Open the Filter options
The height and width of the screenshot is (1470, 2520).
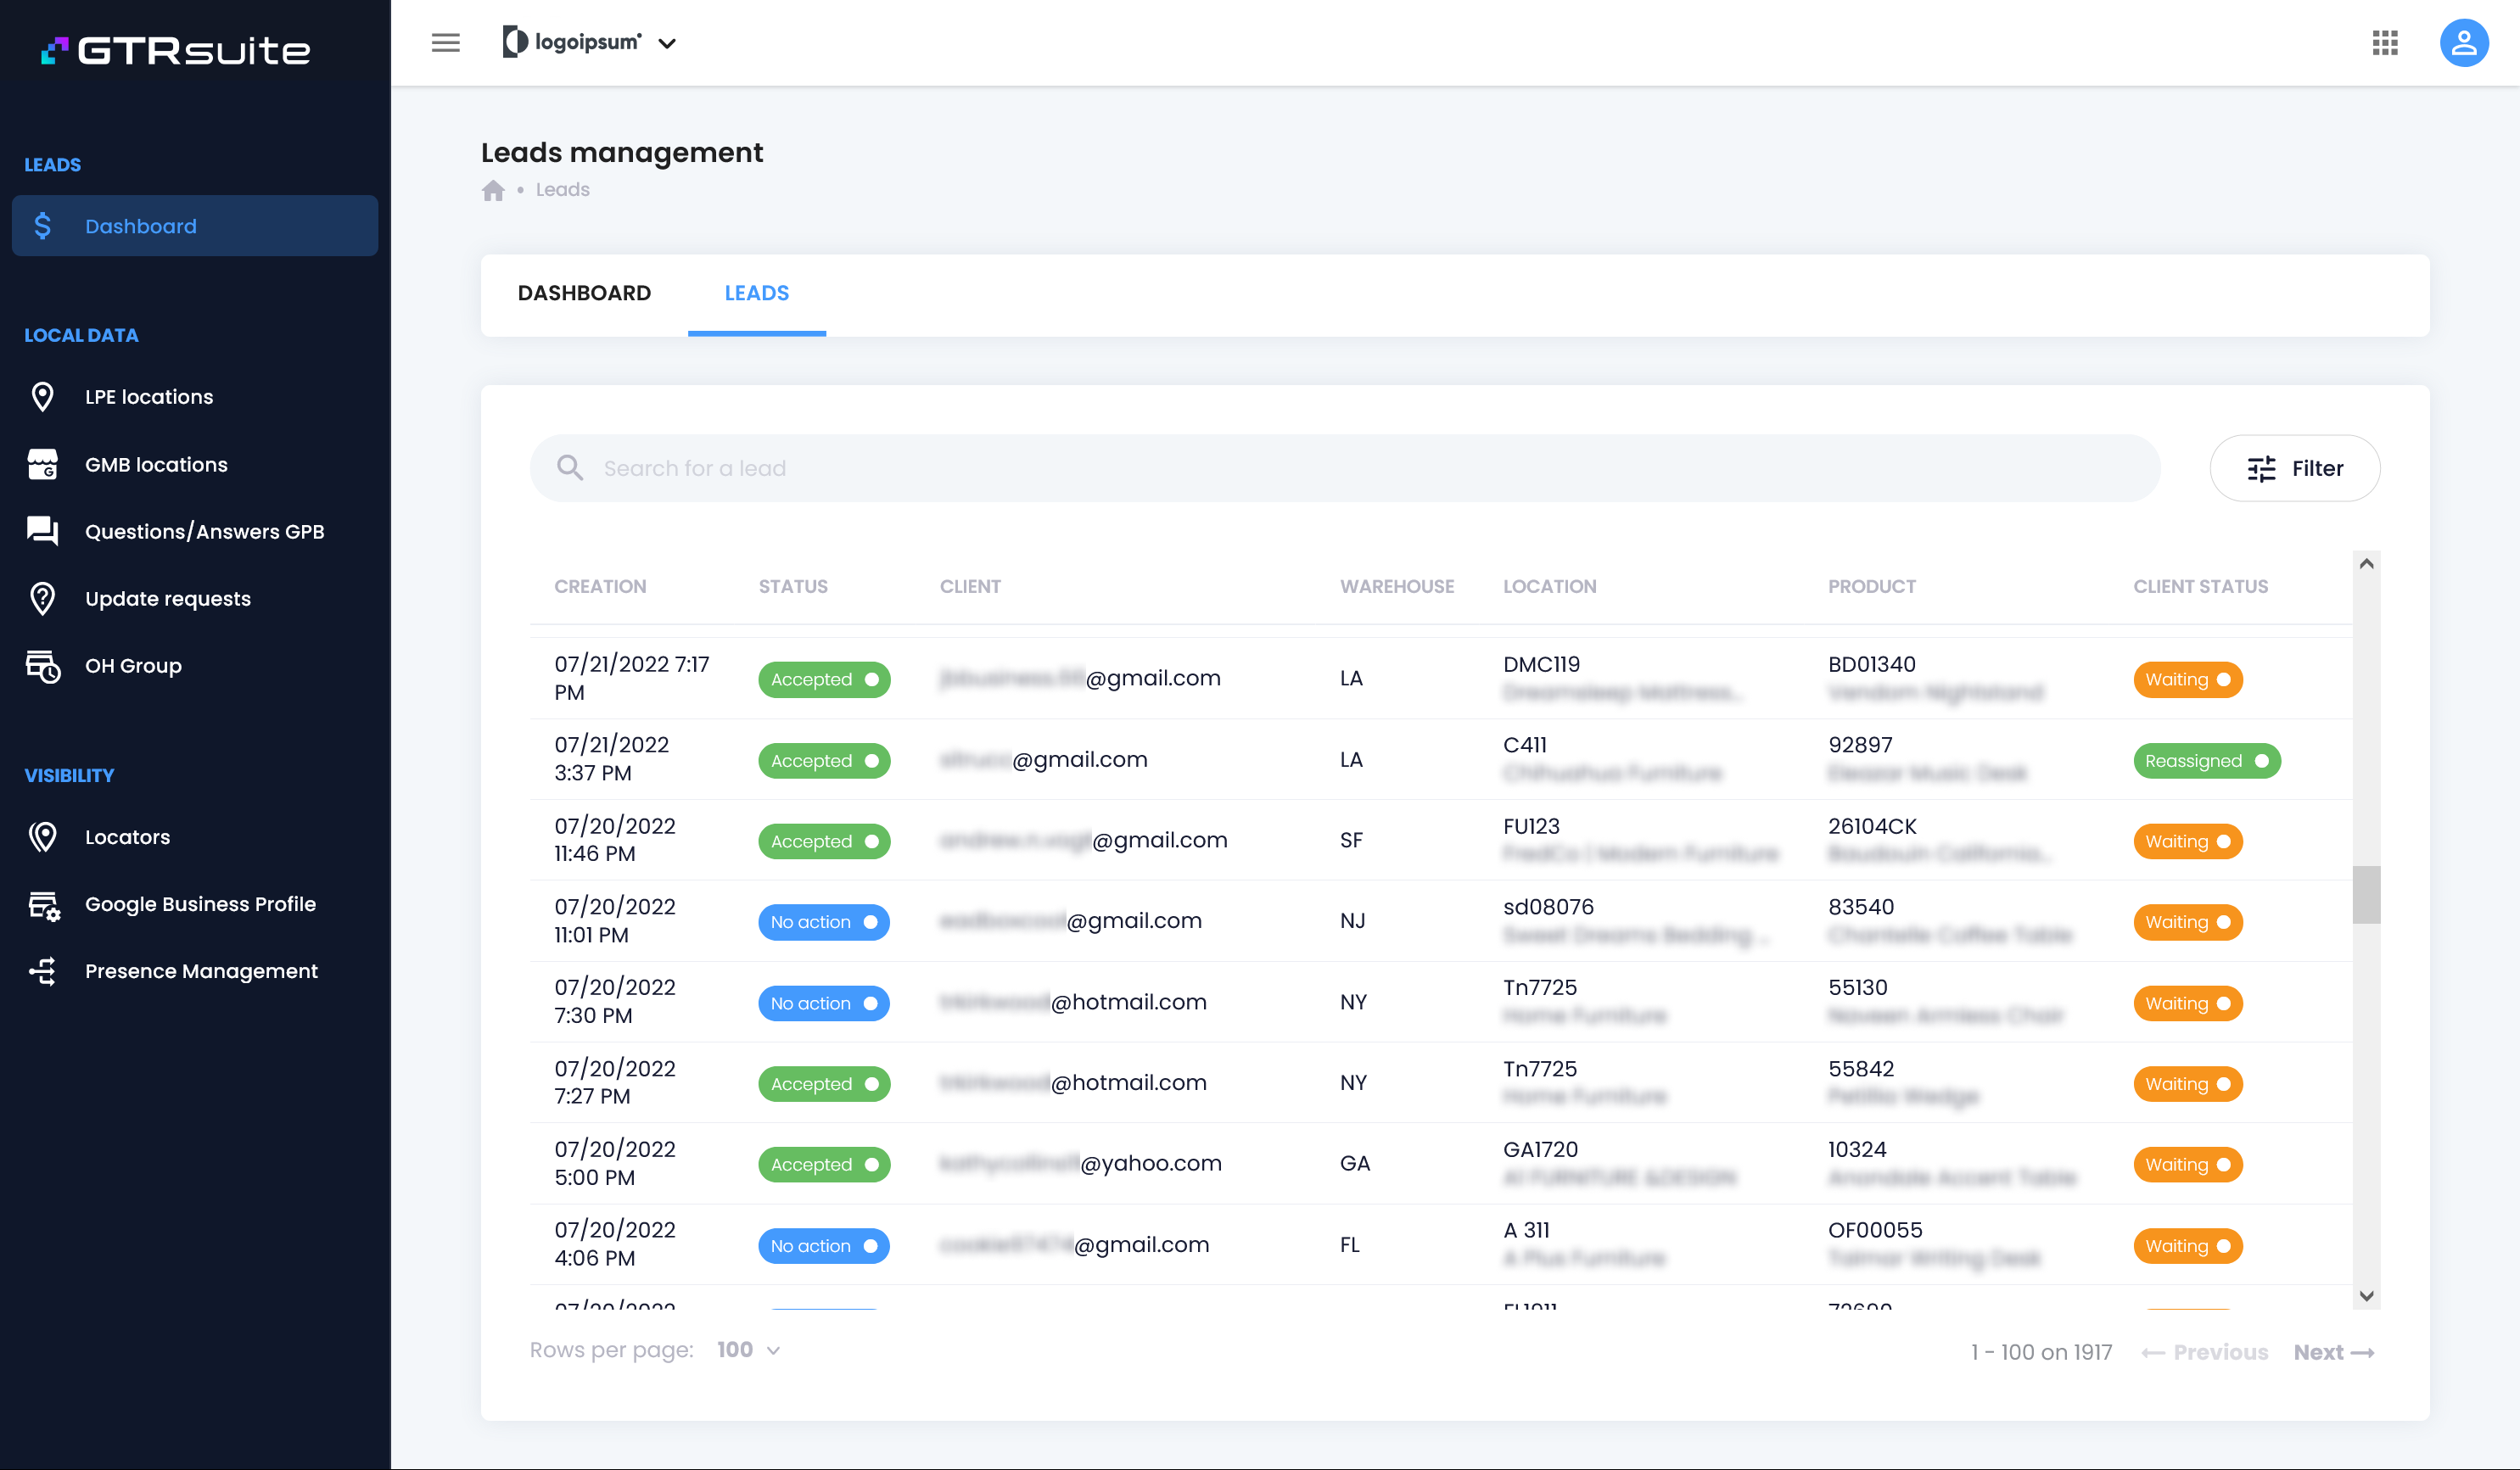pos(2294,467)
